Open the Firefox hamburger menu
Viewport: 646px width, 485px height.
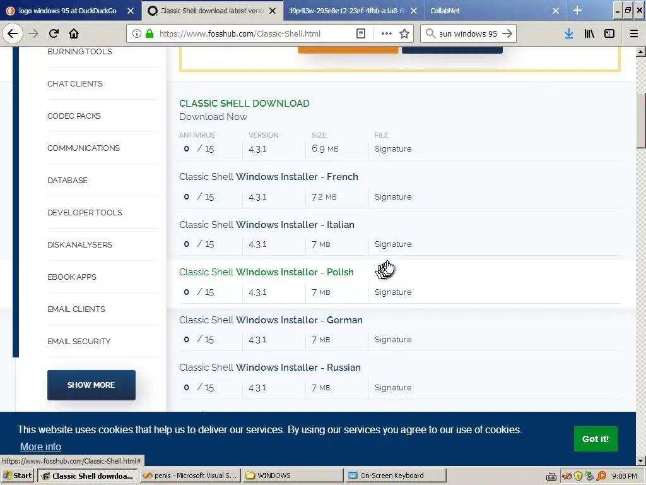(634, 33)
